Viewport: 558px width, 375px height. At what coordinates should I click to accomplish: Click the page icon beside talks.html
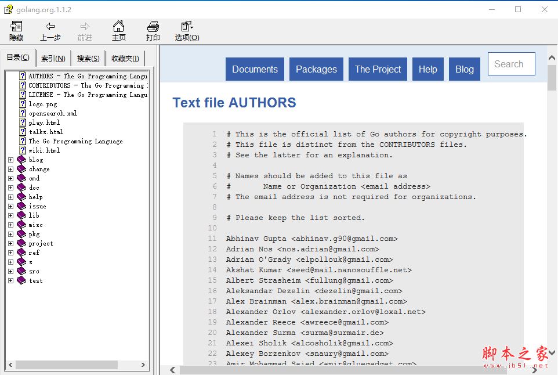(23, 131)
